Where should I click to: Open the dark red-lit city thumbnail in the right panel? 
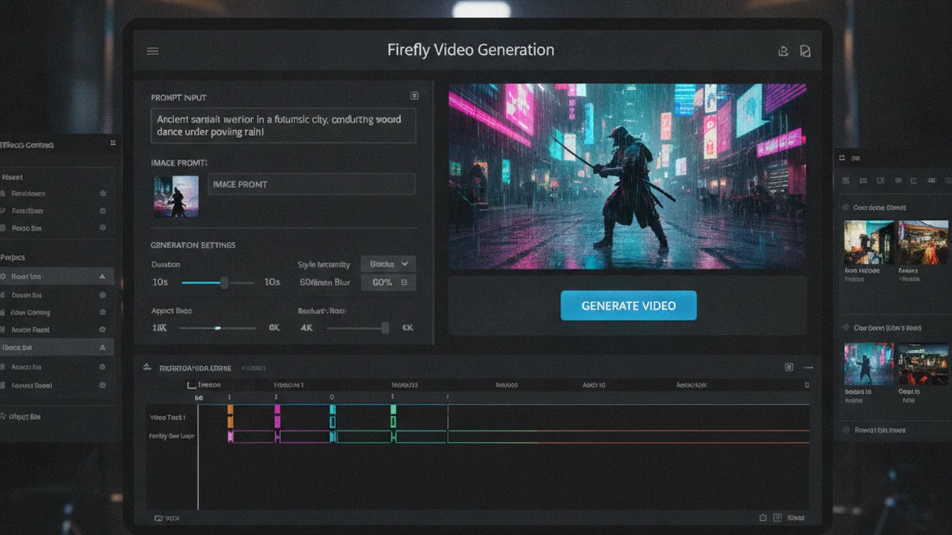point(923,363)
